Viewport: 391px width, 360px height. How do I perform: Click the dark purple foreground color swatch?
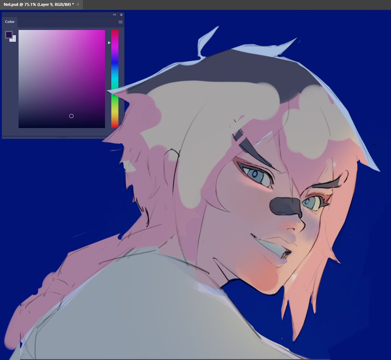(x=9, y=34)
